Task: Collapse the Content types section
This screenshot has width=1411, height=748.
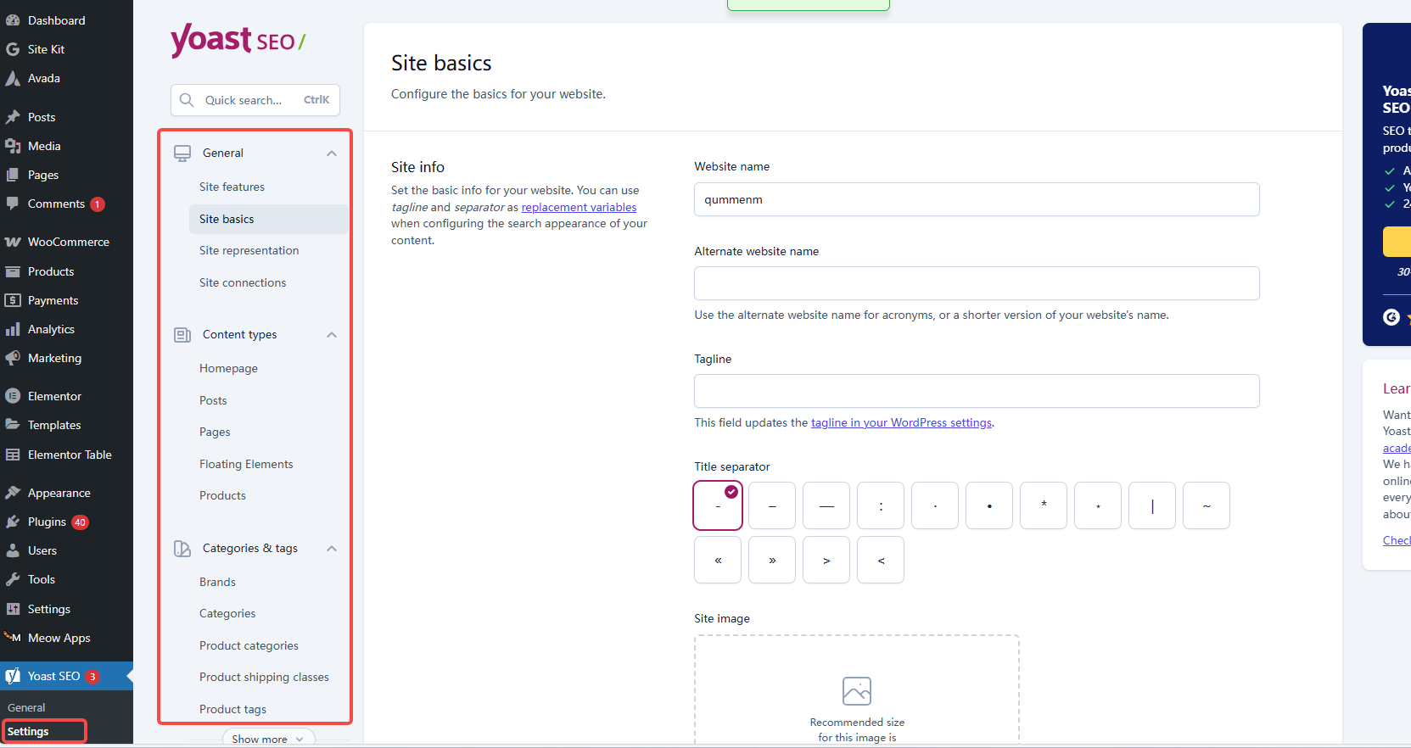Action: click(332, 335)
